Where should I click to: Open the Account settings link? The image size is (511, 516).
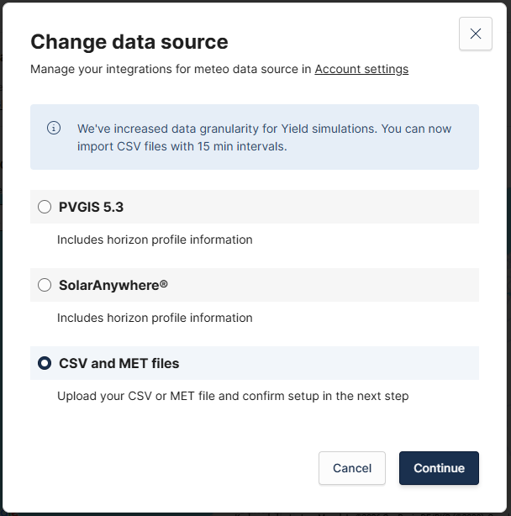click(361, 69)
